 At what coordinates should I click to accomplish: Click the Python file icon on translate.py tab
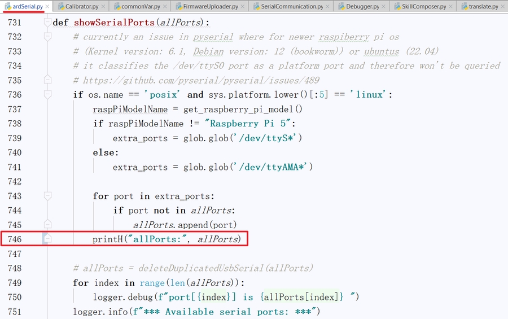[x=463, y=7]
